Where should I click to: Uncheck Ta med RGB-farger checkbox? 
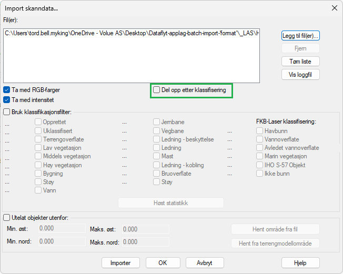tap(7, 90)
